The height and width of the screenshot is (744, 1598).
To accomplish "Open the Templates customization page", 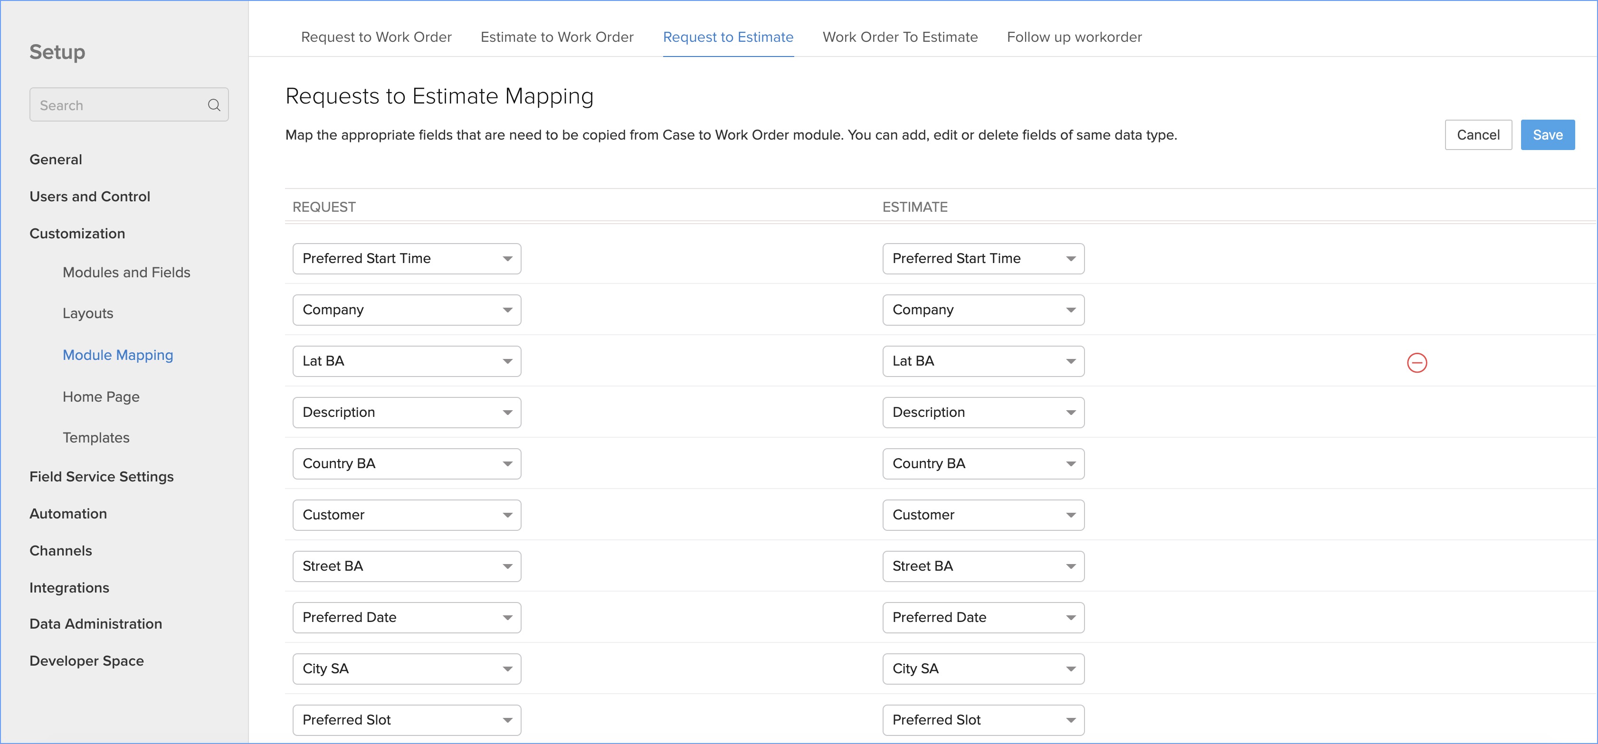I will coord(96,438).
